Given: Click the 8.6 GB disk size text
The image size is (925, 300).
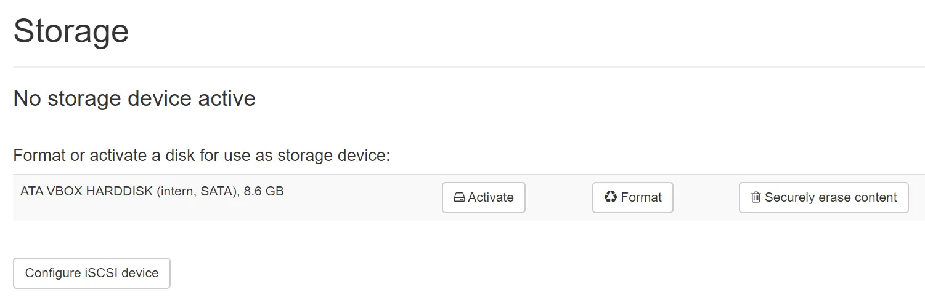Looking at the screenshot, I should [x=264, y=191].
